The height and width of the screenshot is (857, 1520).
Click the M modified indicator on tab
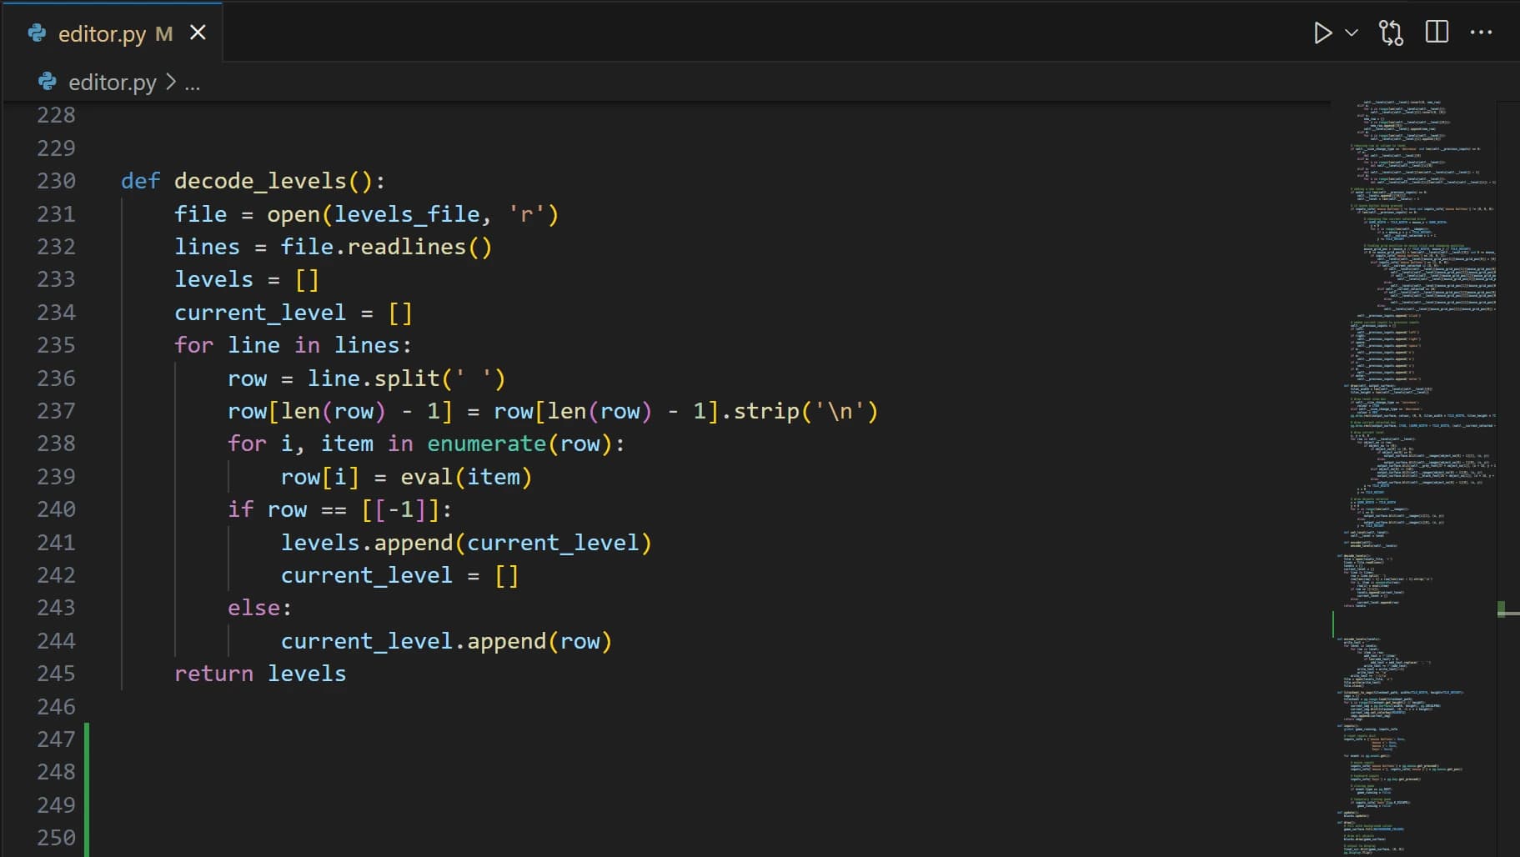pos(164,34)
